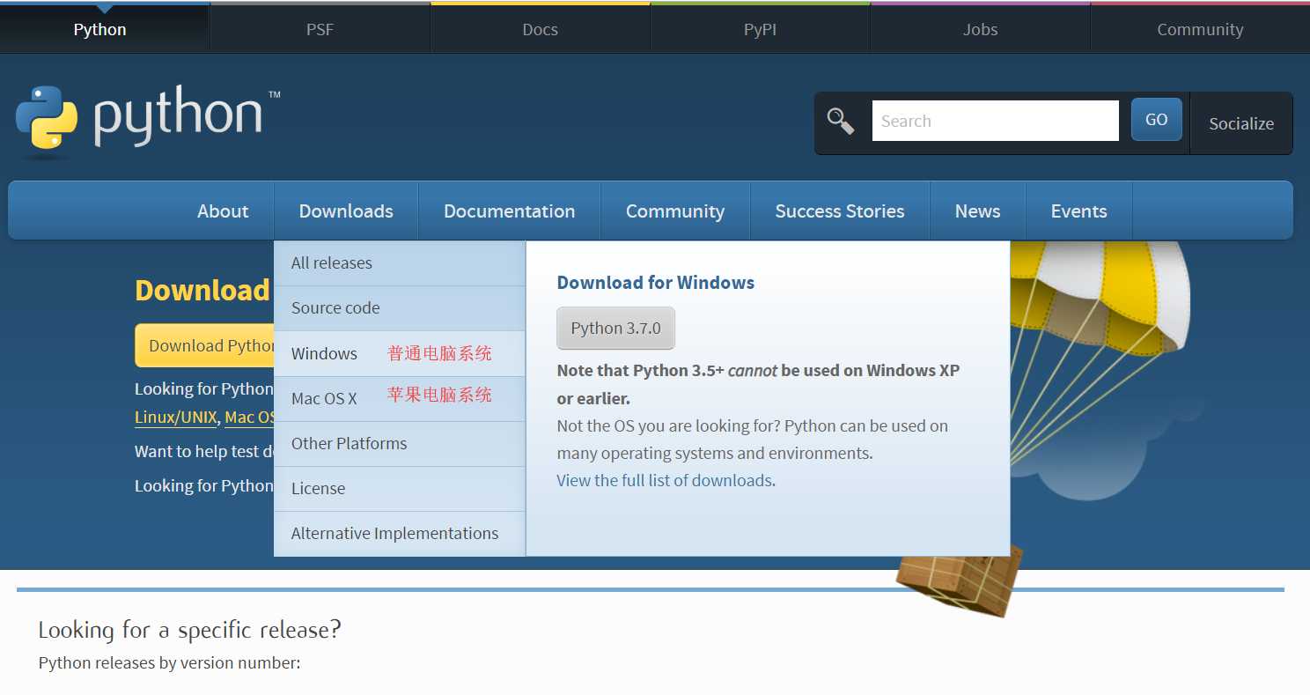Select All releases in Downloads dropdown
The width and height of the screenshot is (1310, 695).
[x=400, y=262]
